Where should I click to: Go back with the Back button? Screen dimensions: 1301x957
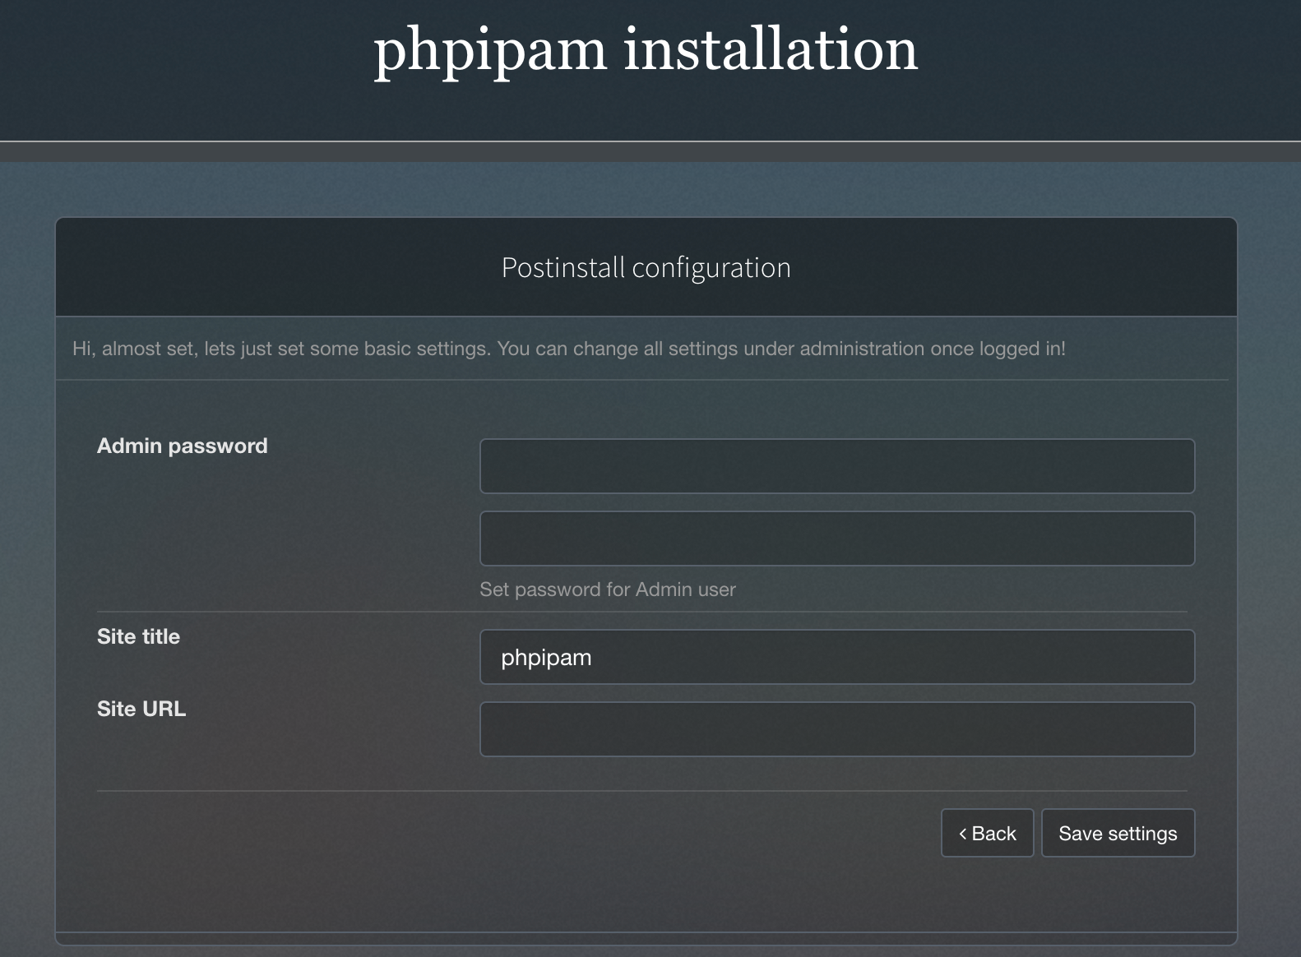tap(988, 833)
